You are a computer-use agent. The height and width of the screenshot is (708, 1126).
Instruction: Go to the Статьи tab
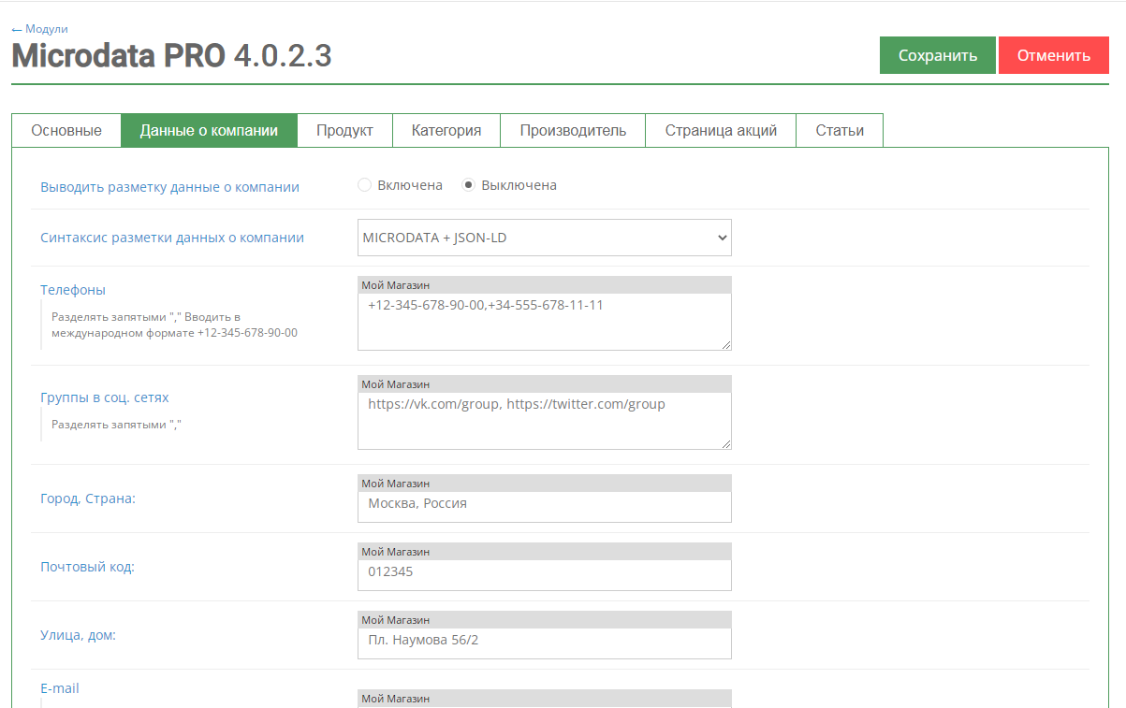click(840, 131)
